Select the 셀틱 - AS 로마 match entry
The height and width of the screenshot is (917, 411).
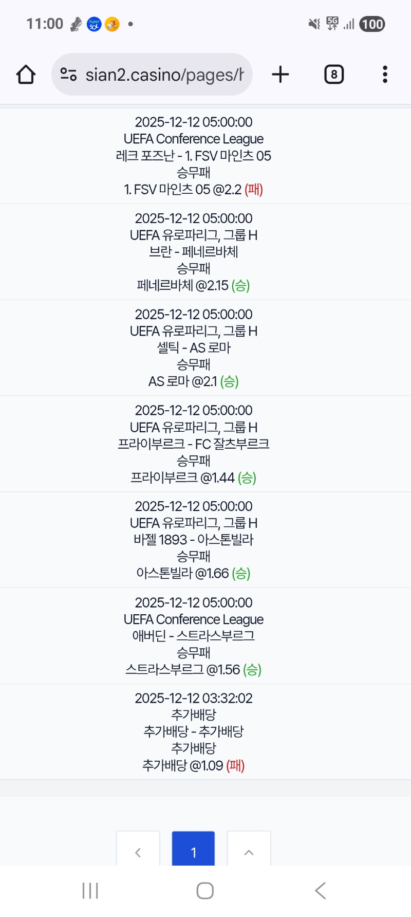coord(194,348)
